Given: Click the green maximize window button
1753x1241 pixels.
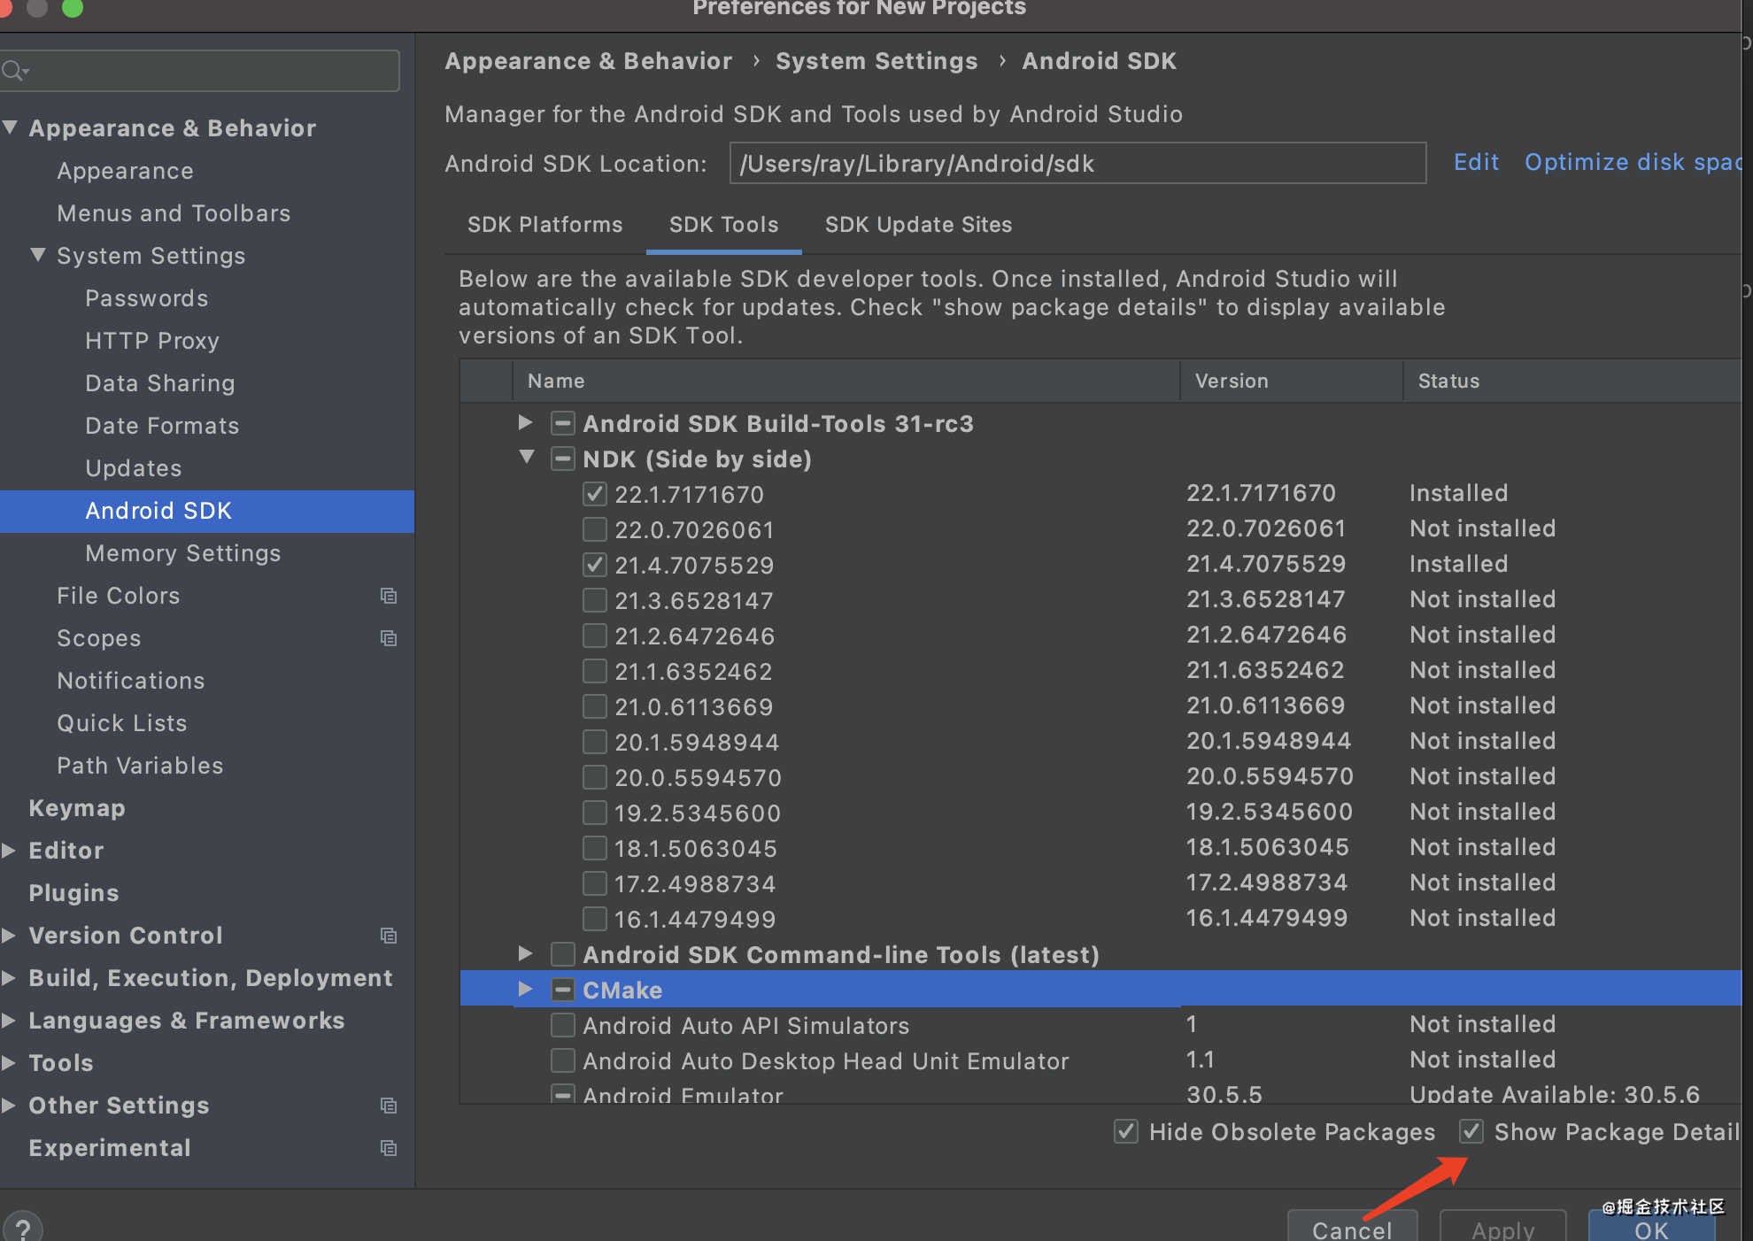Looking at the screenshot, I should (73, 8).
